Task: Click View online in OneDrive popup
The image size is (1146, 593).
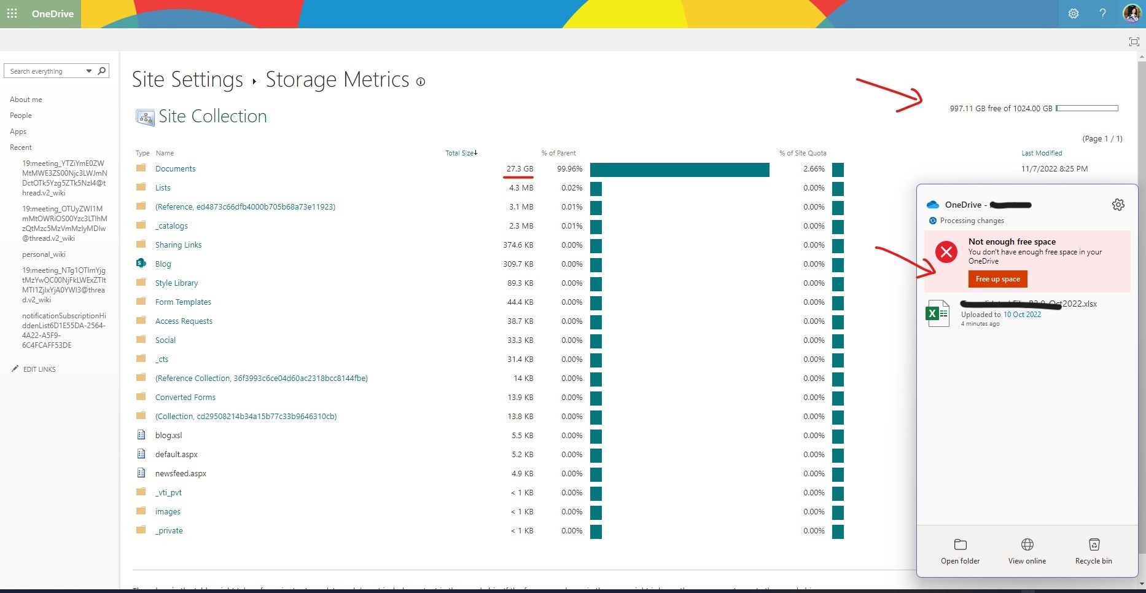Action: [x=1027, y=552]
